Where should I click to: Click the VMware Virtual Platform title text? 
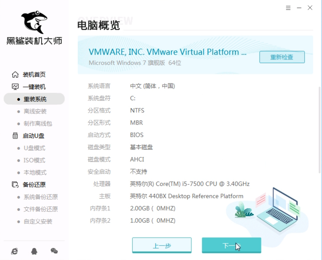[168, 52]
